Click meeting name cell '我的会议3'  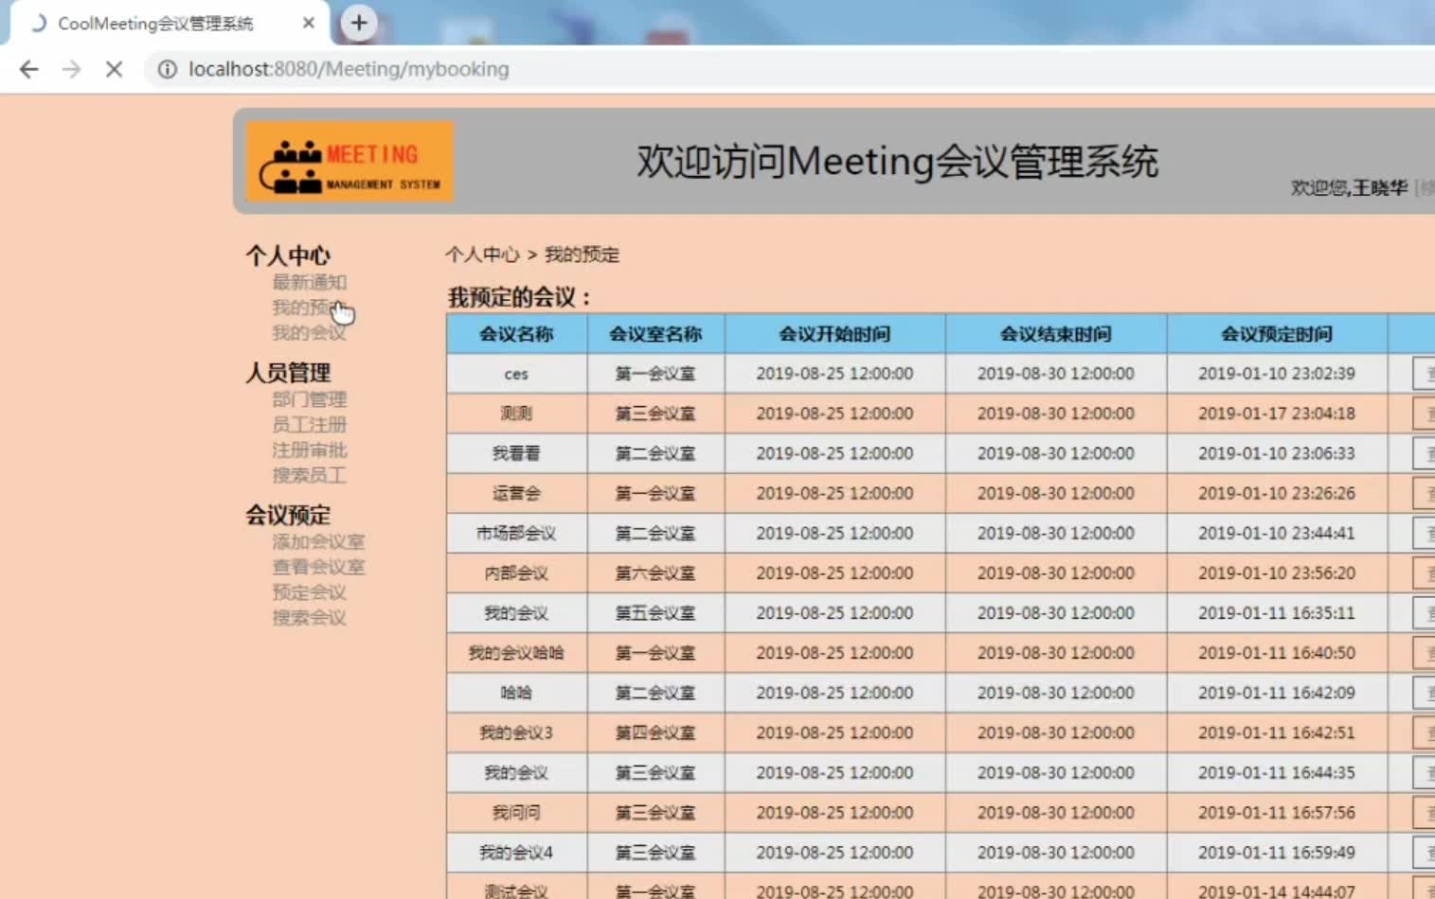(516, 732)
